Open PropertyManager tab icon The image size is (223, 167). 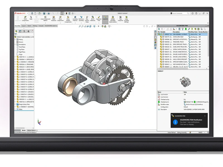tap(20, 31)
